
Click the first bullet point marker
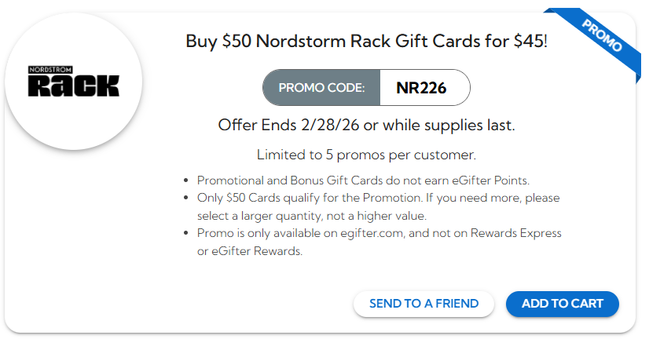click(x=185, y=180)
